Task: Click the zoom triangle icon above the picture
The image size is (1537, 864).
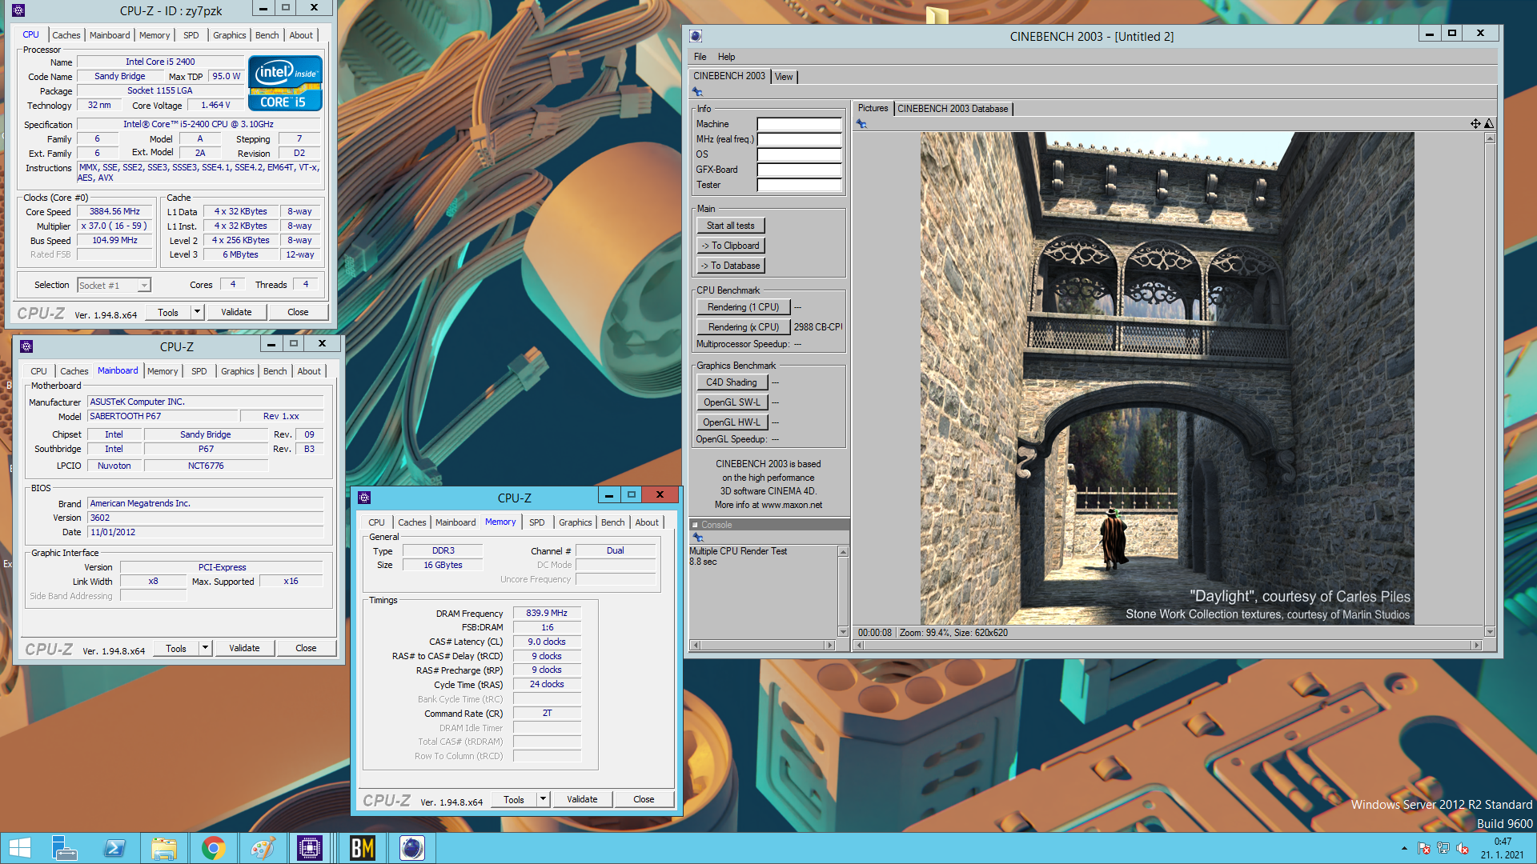Action: (x=1488, y=123)
